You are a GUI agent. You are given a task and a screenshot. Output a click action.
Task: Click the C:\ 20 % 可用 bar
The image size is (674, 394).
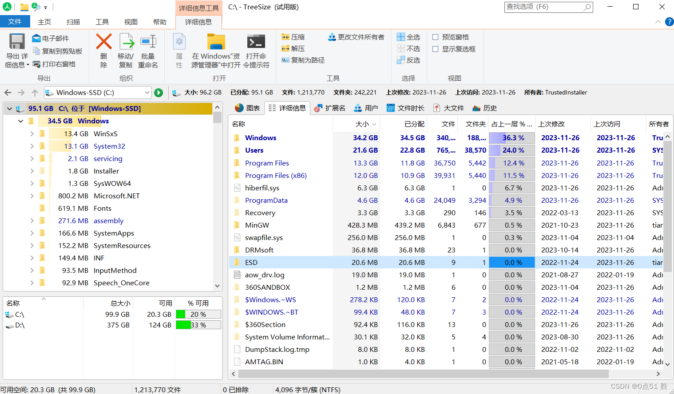coord(198,315)
